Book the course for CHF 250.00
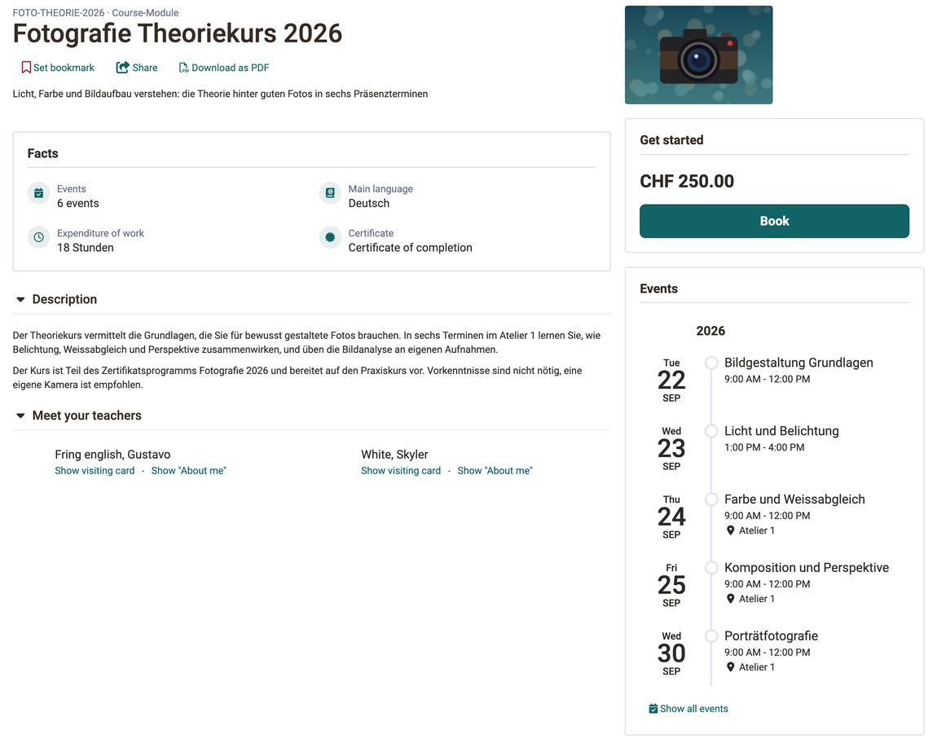The image size is (937, 748). 775,221
